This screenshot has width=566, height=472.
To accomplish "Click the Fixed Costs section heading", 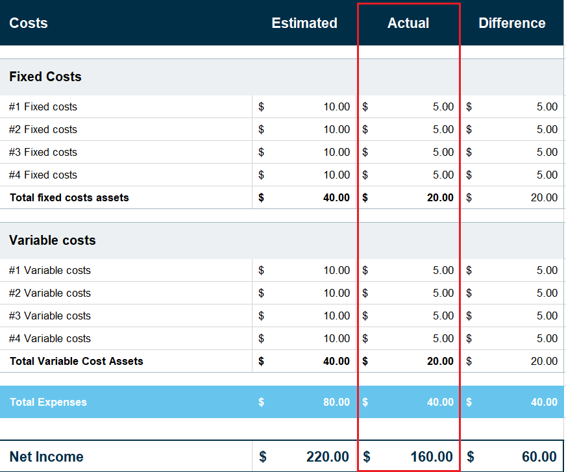I will [x=45, y=77].
